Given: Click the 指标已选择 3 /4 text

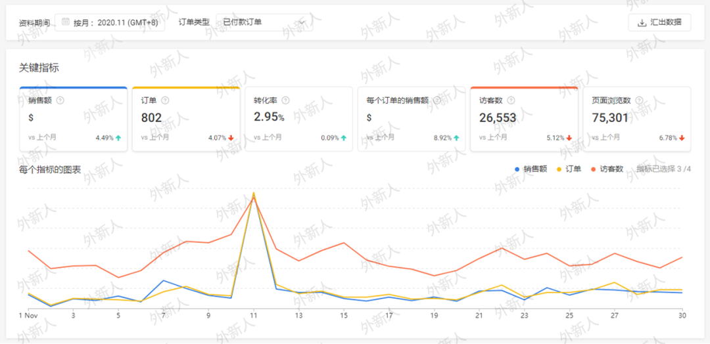Looking at the screenshot, I should [x=664, y=169].
